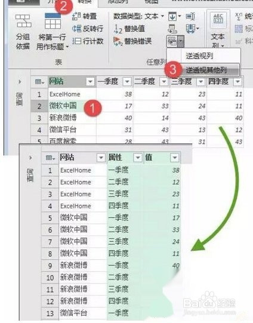The width and height of the screenshot is (253, 323).
Task: Click the Rename column icon
Action: (190, 16)
